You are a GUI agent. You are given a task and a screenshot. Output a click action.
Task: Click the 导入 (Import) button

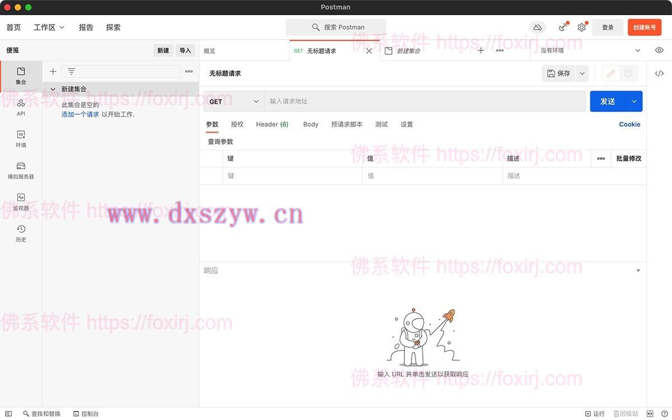[185, 50]
